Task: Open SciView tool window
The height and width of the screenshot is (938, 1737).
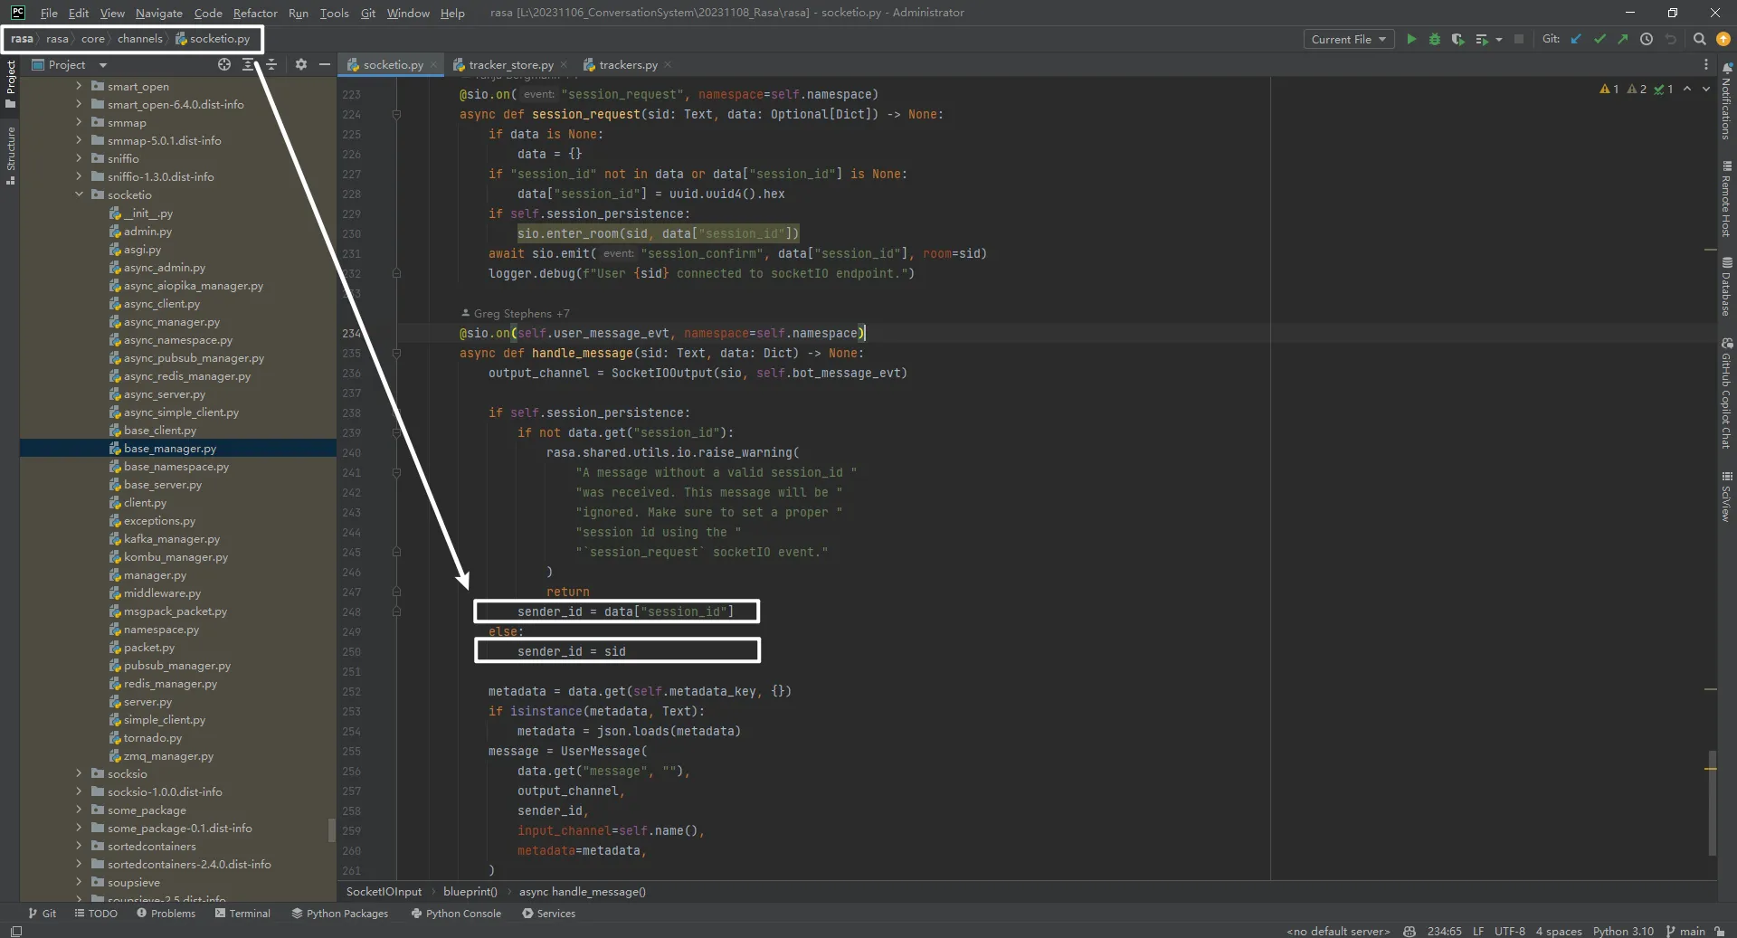Action: coord(1727,497)
